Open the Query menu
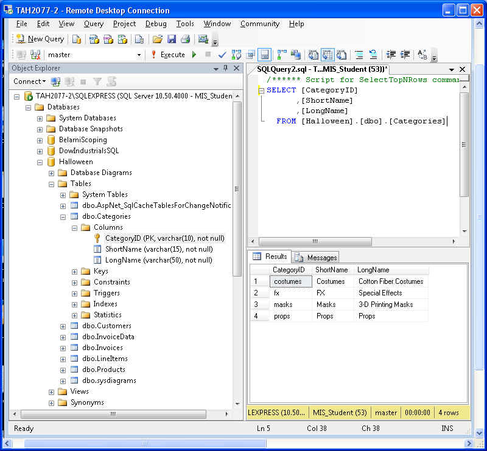487x451 pixels. (94, 24)
